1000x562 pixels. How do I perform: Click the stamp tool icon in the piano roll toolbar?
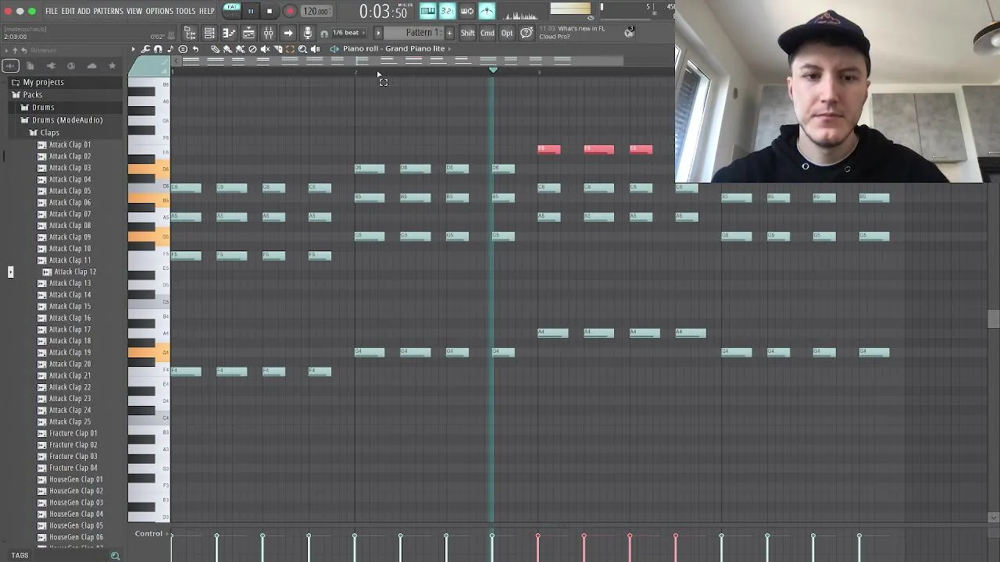(183, 49)
